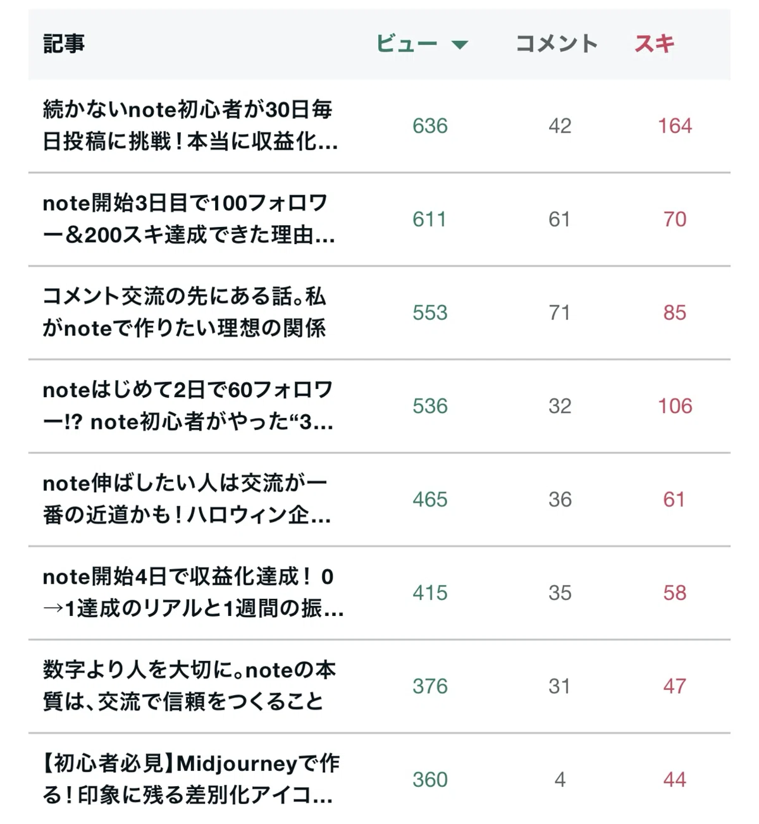Click the 71 comment count
Image resolution: width=759 pixels, height=824 pixels.
coord(560,312)
